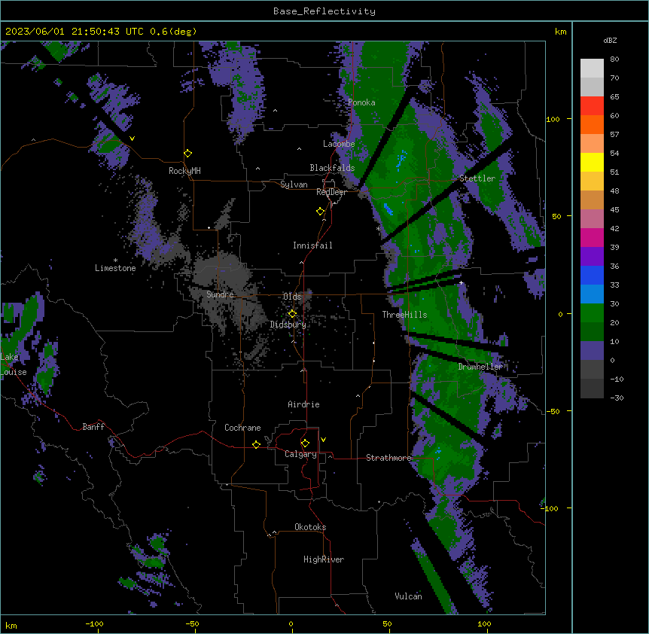Click the Lacombe city label
This screenshot has width=649, height=634.
pos(339,144)
